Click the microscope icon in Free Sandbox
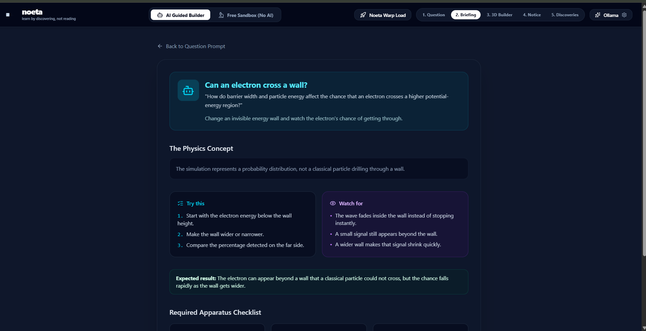 coord(221,15)
